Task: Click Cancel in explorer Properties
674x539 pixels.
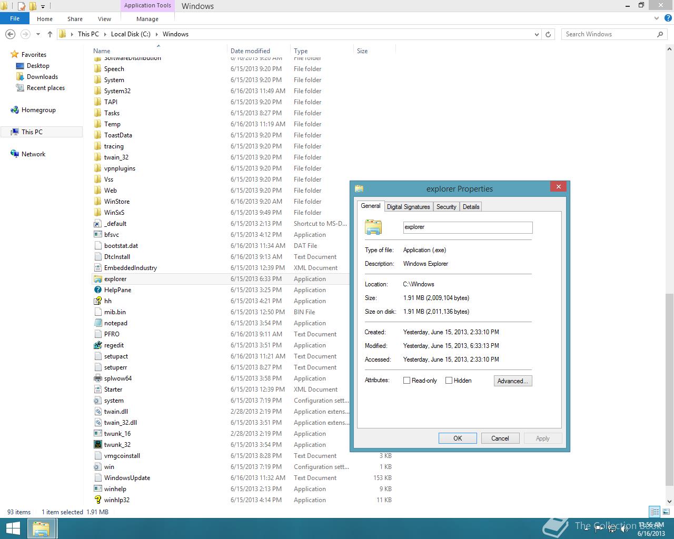Action: click(500, 438)
